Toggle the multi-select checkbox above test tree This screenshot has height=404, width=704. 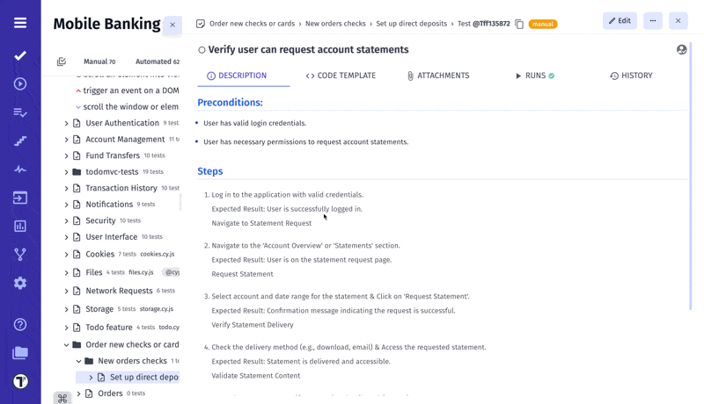tap(62, 61)
